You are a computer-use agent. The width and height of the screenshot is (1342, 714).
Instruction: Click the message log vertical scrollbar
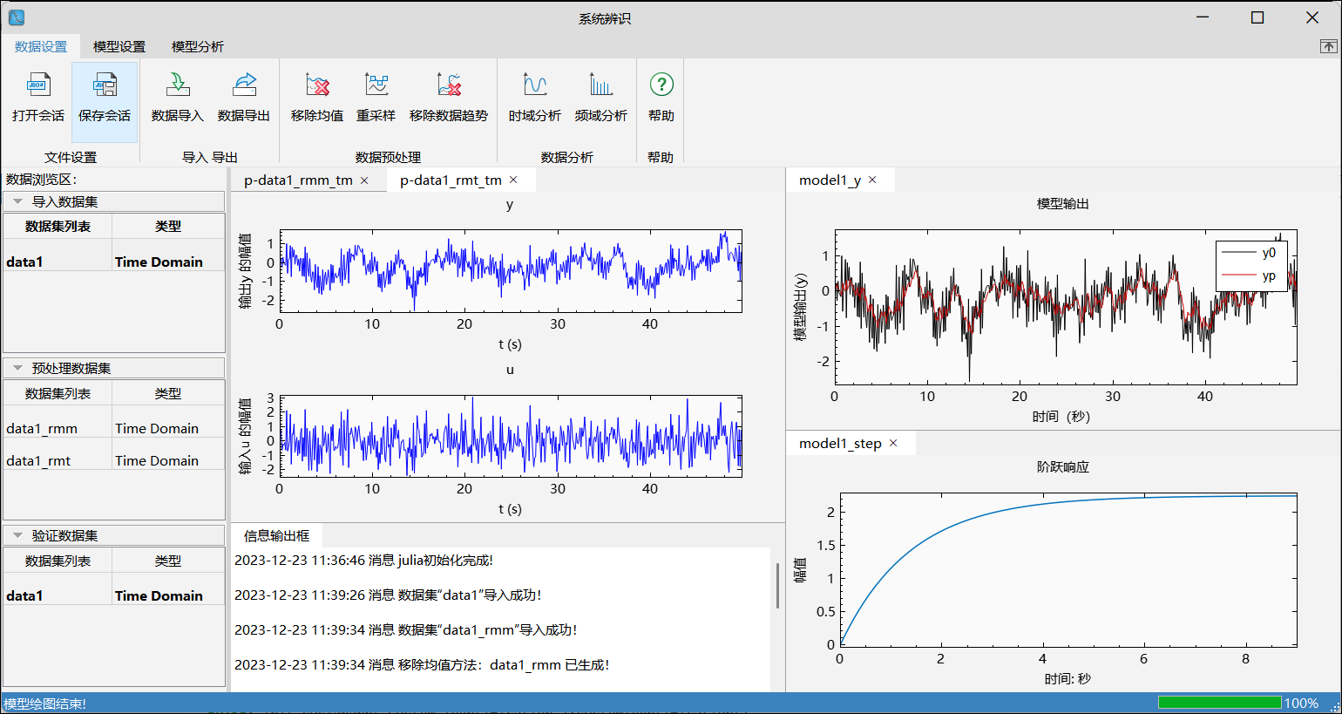777,586
